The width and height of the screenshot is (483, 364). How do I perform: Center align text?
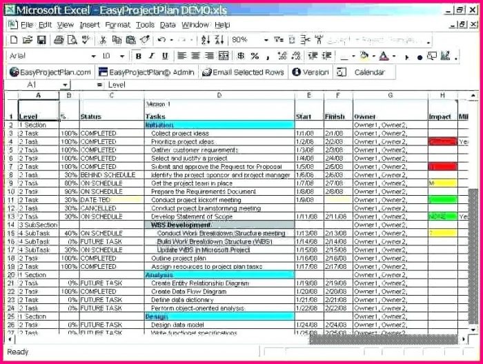[195, 56]
